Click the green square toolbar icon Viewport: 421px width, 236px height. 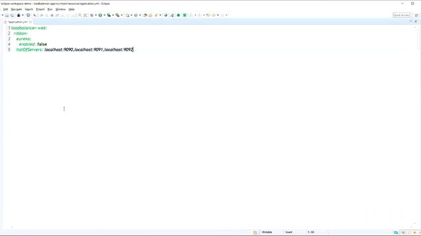[185, 15]
